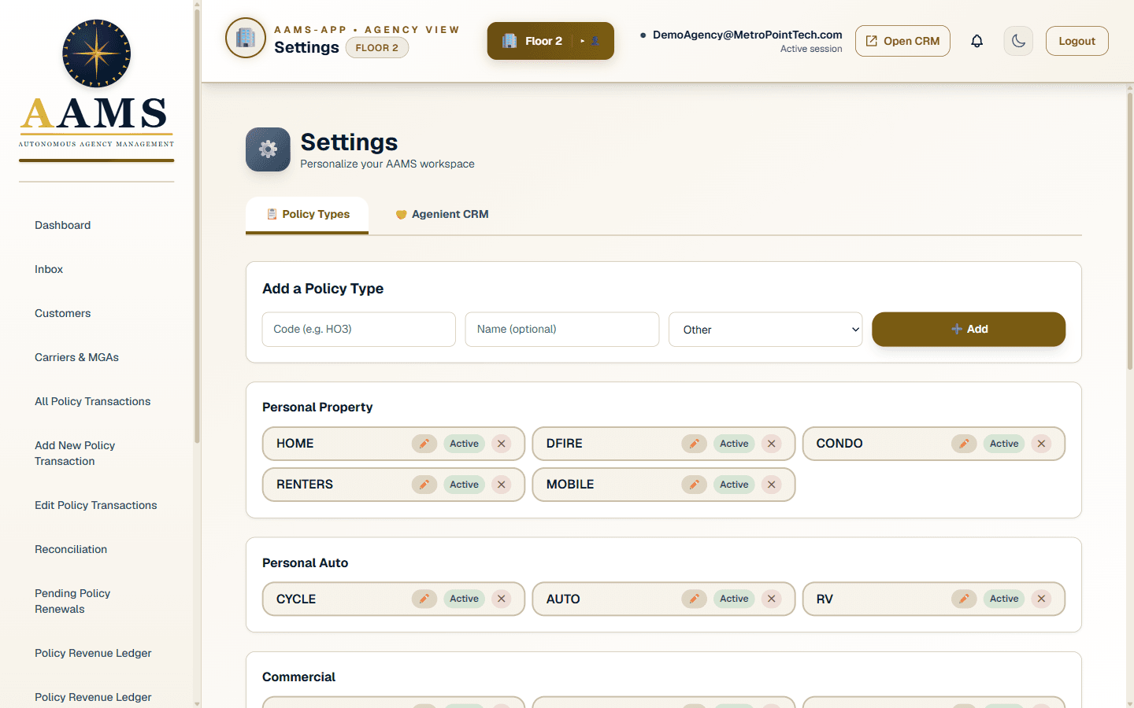Image resolution: width=1134 pixels, height=708 pixels.
Task: Remove the MOBILE policy type
Action: [x=772, y=485]
